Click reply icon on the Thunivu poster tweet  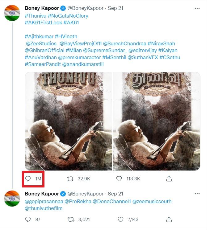point(28,179)
